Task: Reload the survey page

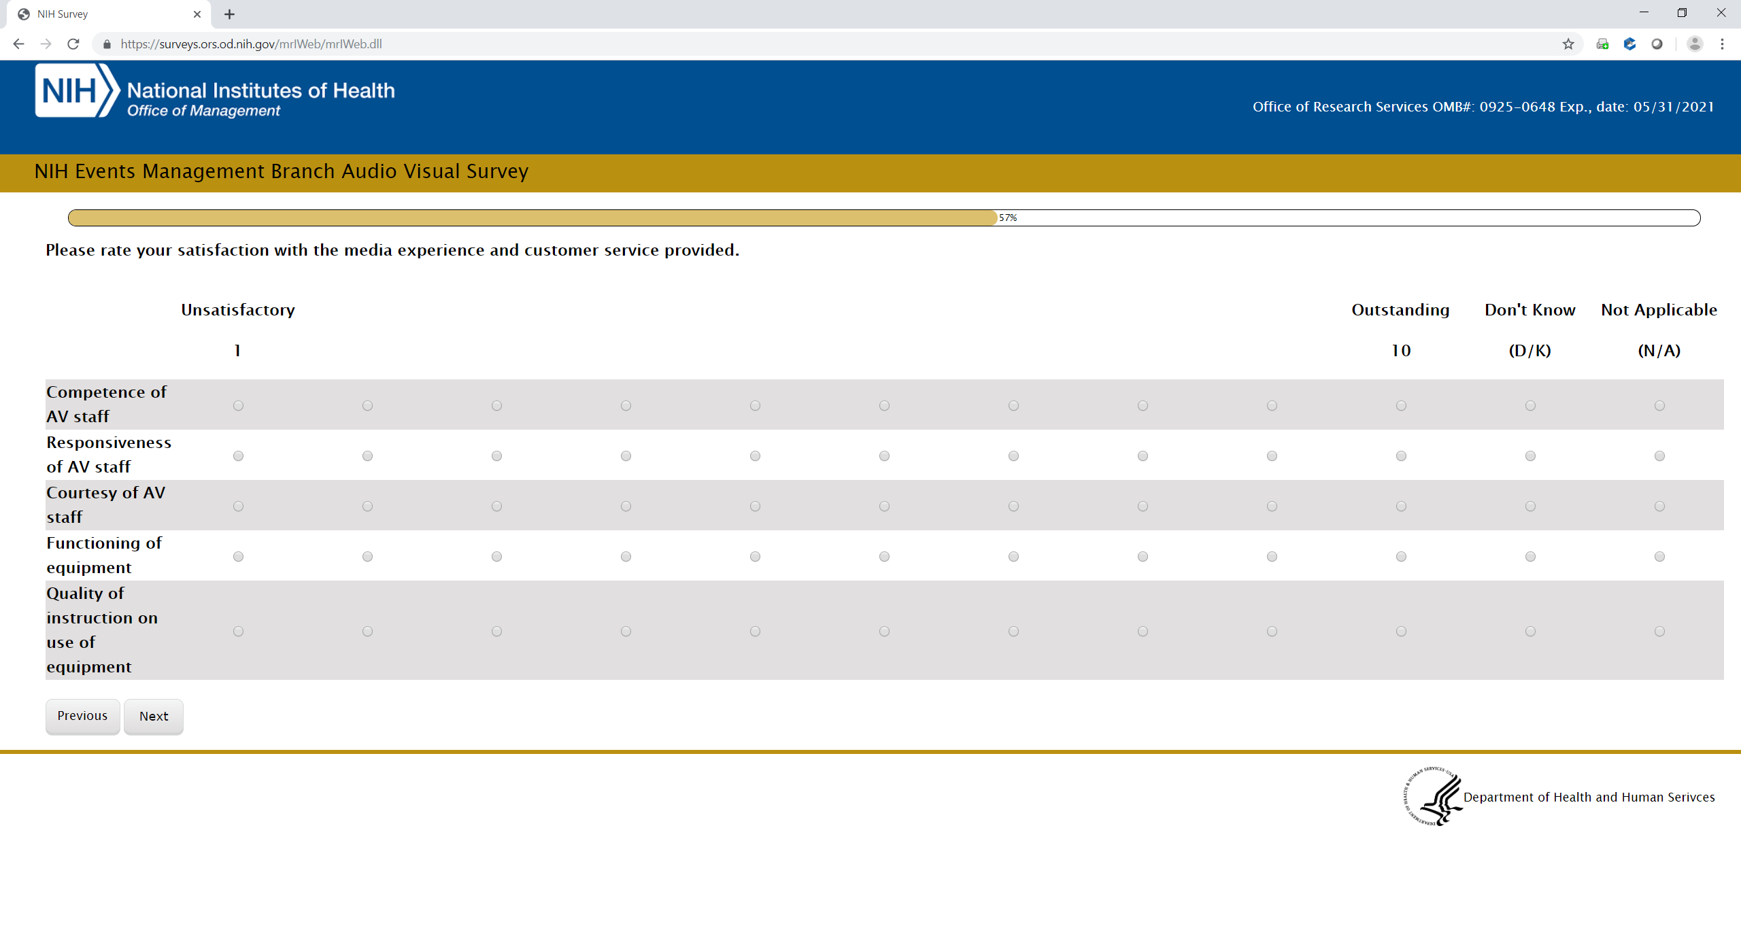Action: pyautogui.click(x=73, y=44)
